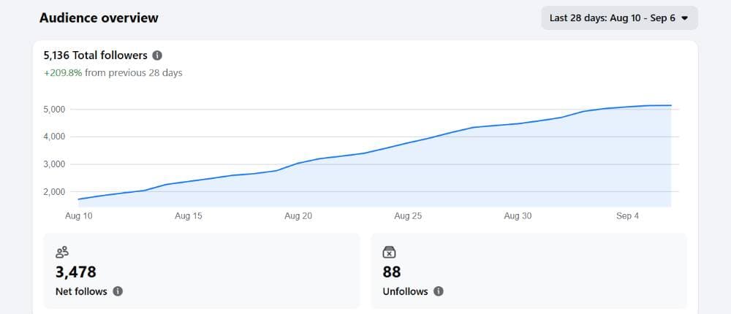This screenshot has width=731, height=314.
Task: Click the Aug 25 date label
Action: 408,216
